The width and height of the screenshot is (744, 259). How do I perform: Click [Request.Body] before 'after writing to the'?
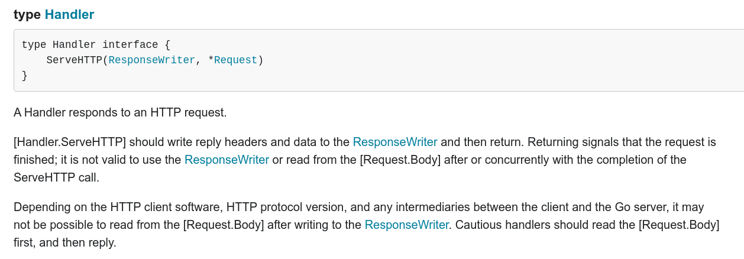pos(224,225)
